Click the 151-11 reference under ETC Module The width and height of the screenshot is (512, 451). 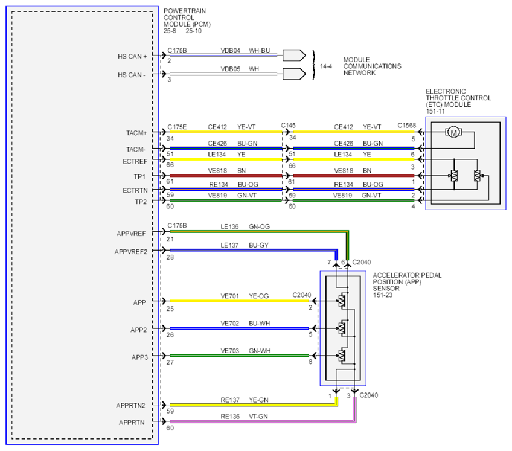coord(435,111)
